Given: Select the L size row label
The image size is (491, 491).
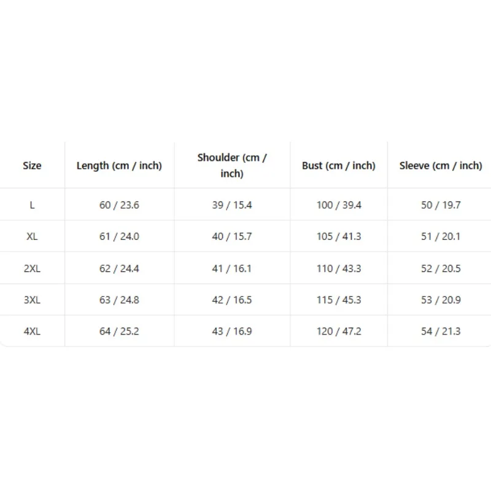Looking at the screenshot, I should coord(32,205).
